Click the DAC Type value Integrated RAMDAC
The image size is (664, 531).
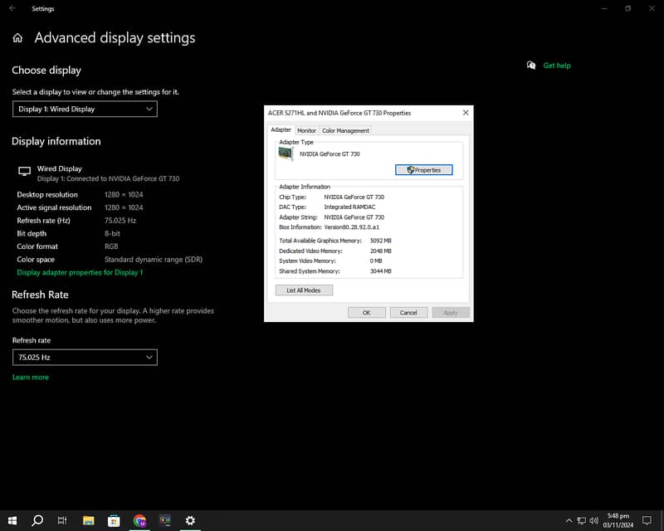[x=349, y=207]
